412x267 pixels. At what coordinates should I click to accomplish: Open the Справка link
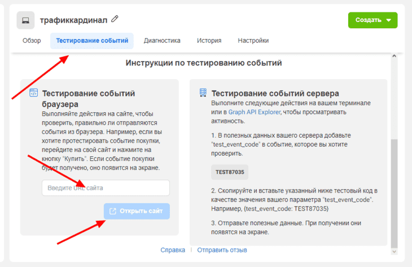tap(173, 250)
